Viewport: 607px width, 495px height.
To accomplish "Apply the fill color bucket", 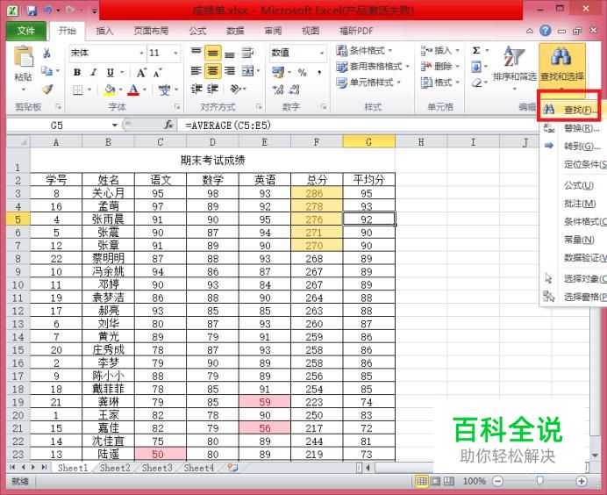I will pos(110,90).
